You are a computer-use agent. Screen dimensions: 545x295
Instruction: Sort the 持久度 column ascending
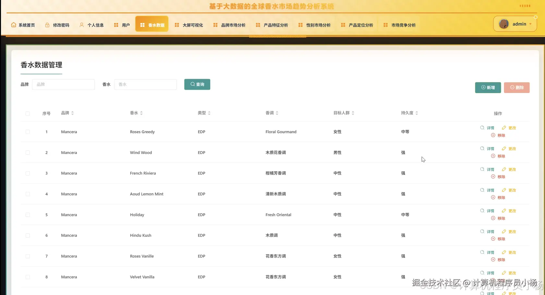point(417,111)
